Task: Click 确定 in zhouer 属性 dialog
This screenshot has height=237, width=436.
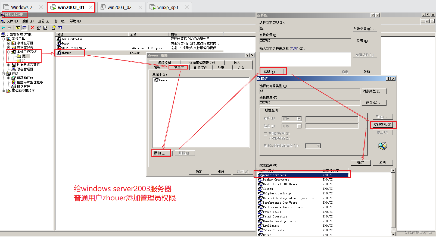Action: click(x=199, y=172)
